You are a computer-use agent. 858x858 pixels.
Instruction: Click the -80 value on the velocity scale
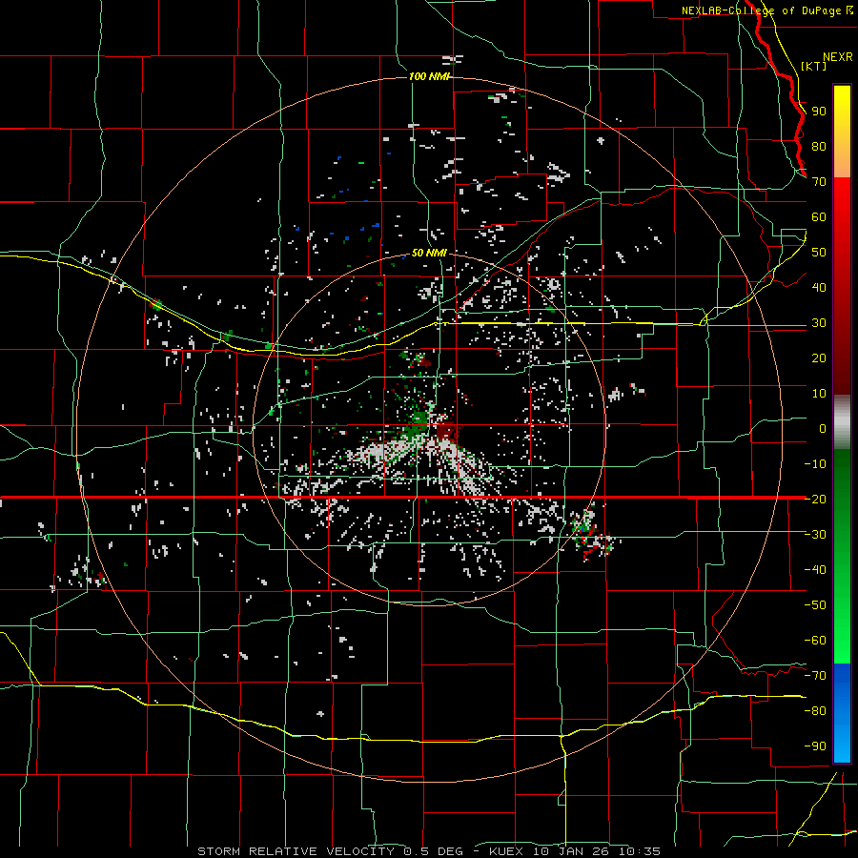click(815, 711)
